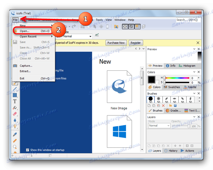Switch to the Swatches tab
This screenshot has width=213, height=170.
[172, 87]
